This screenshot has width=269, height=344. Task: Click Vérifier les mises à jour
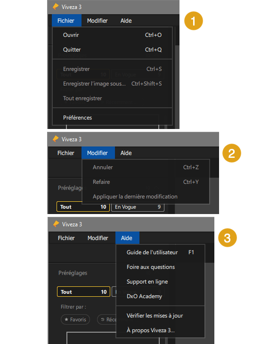click(x=160, y=316)
